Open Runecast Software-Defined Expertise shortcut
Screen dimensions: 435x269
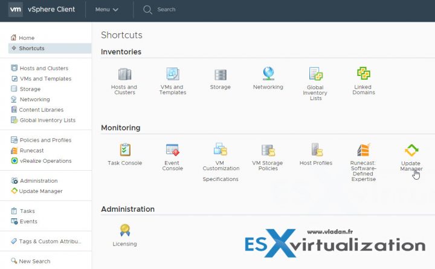click(x=364, y=151)
